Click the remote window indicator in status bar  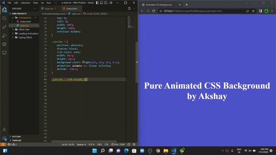pyautogui.click(x=3, y=145)
